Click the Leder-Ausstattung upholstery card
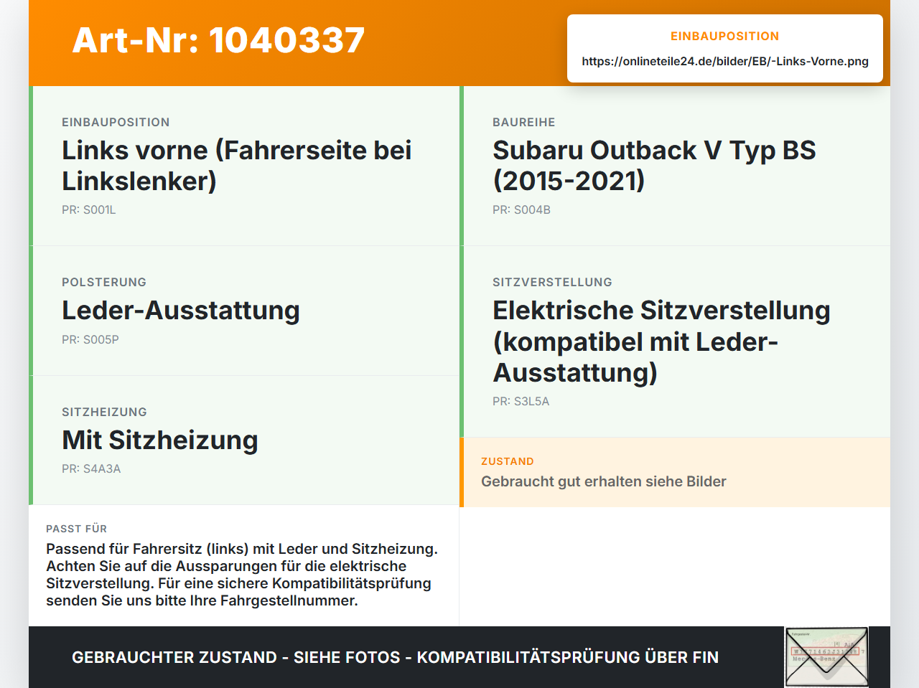The height and width of the screenshot is (688, 919). coord(244,311)
